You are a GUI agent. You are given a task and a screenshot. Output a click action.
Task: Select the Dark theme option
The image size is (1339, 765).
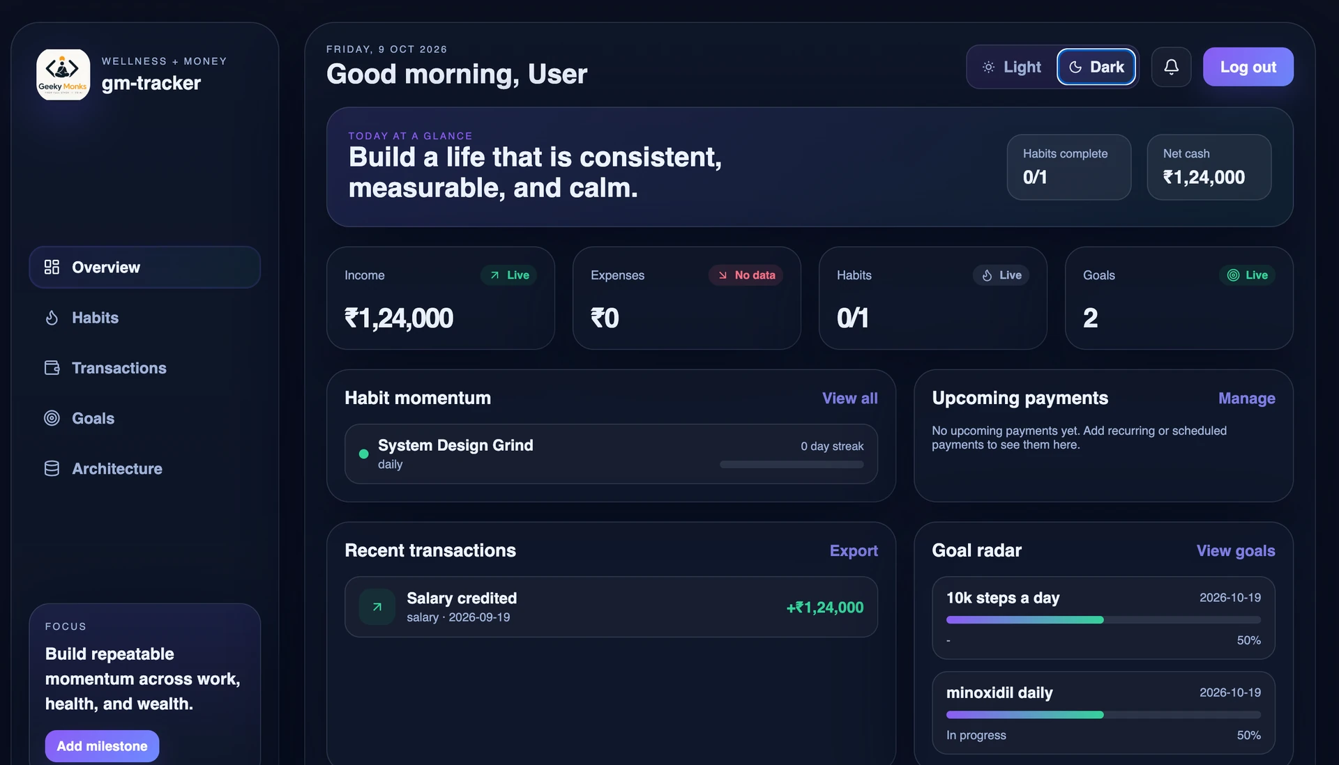[1096, 67]
